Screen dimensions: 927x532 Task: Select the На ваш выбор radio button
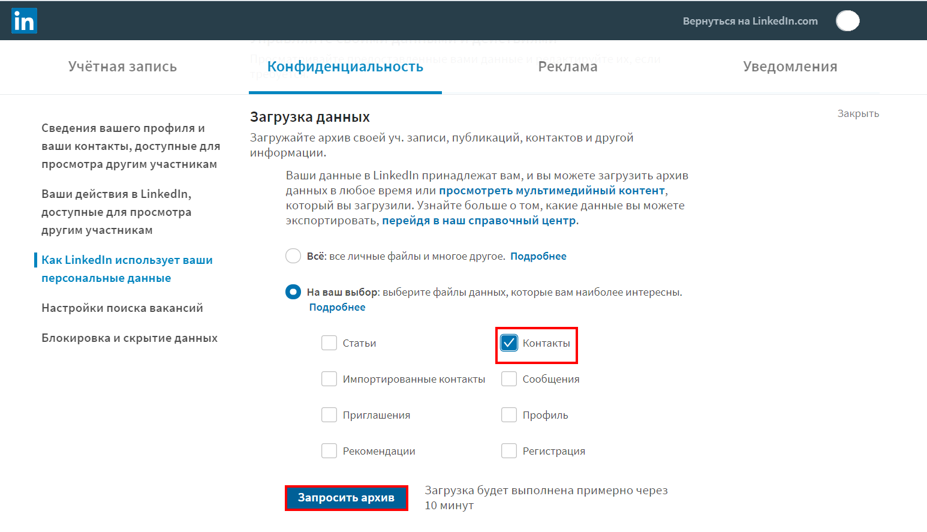pyautogui.click(x=293, y=292)
